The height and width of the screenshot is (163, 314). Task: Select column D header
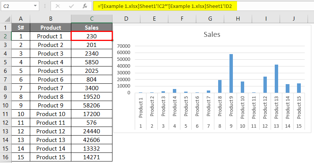pos(126,19)
